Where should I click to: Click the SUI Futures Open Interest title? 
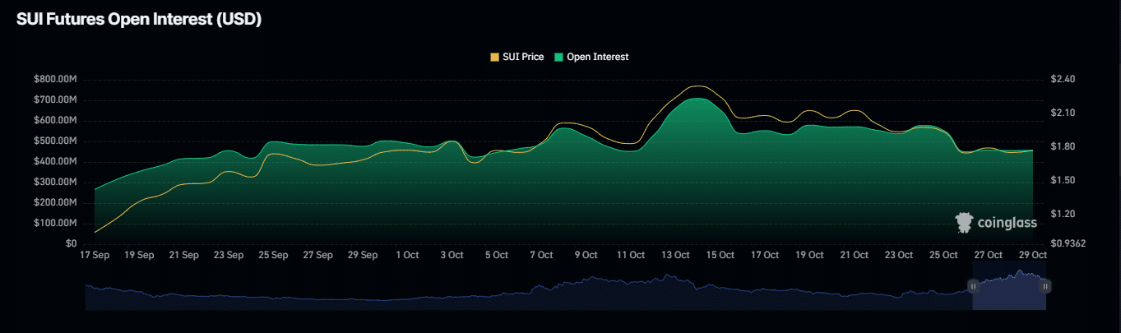[139, 20]
